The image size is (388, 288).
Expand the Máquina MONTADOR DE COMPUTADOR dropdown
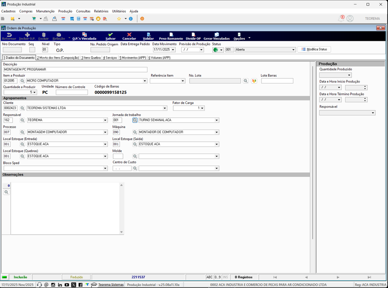click(x=217, y=132)
